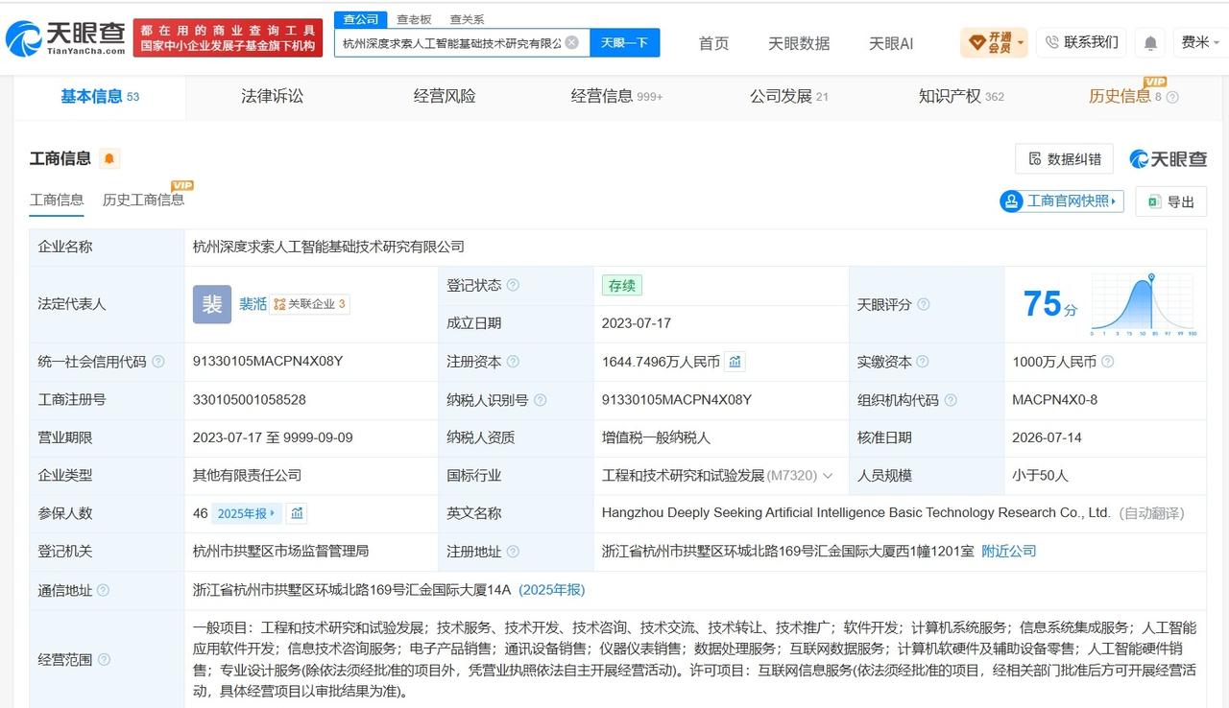Image resolution: width=1229 pixels, height=708 pixels.
Task: Open the 附近公司 link
Action: (1009, 552)
